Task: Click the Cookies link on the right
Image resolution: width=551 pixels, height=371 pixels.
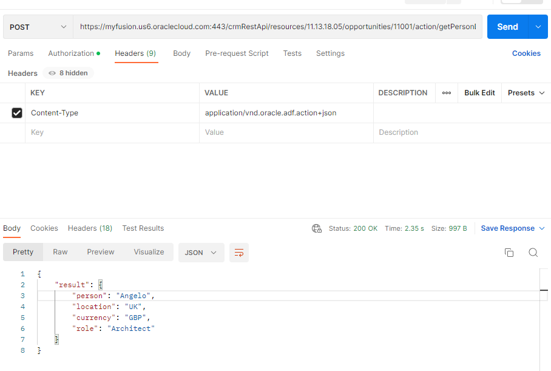Action: pyautogui.click(x=526, y=53)
